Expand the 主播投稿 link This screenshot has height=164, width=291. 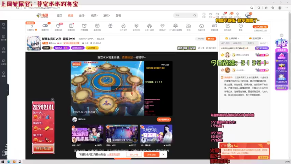pos(232,38)
